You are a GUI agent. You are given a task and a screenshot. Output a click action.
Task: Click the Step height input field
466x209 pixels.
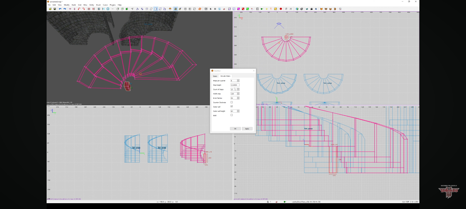[235, 85]
